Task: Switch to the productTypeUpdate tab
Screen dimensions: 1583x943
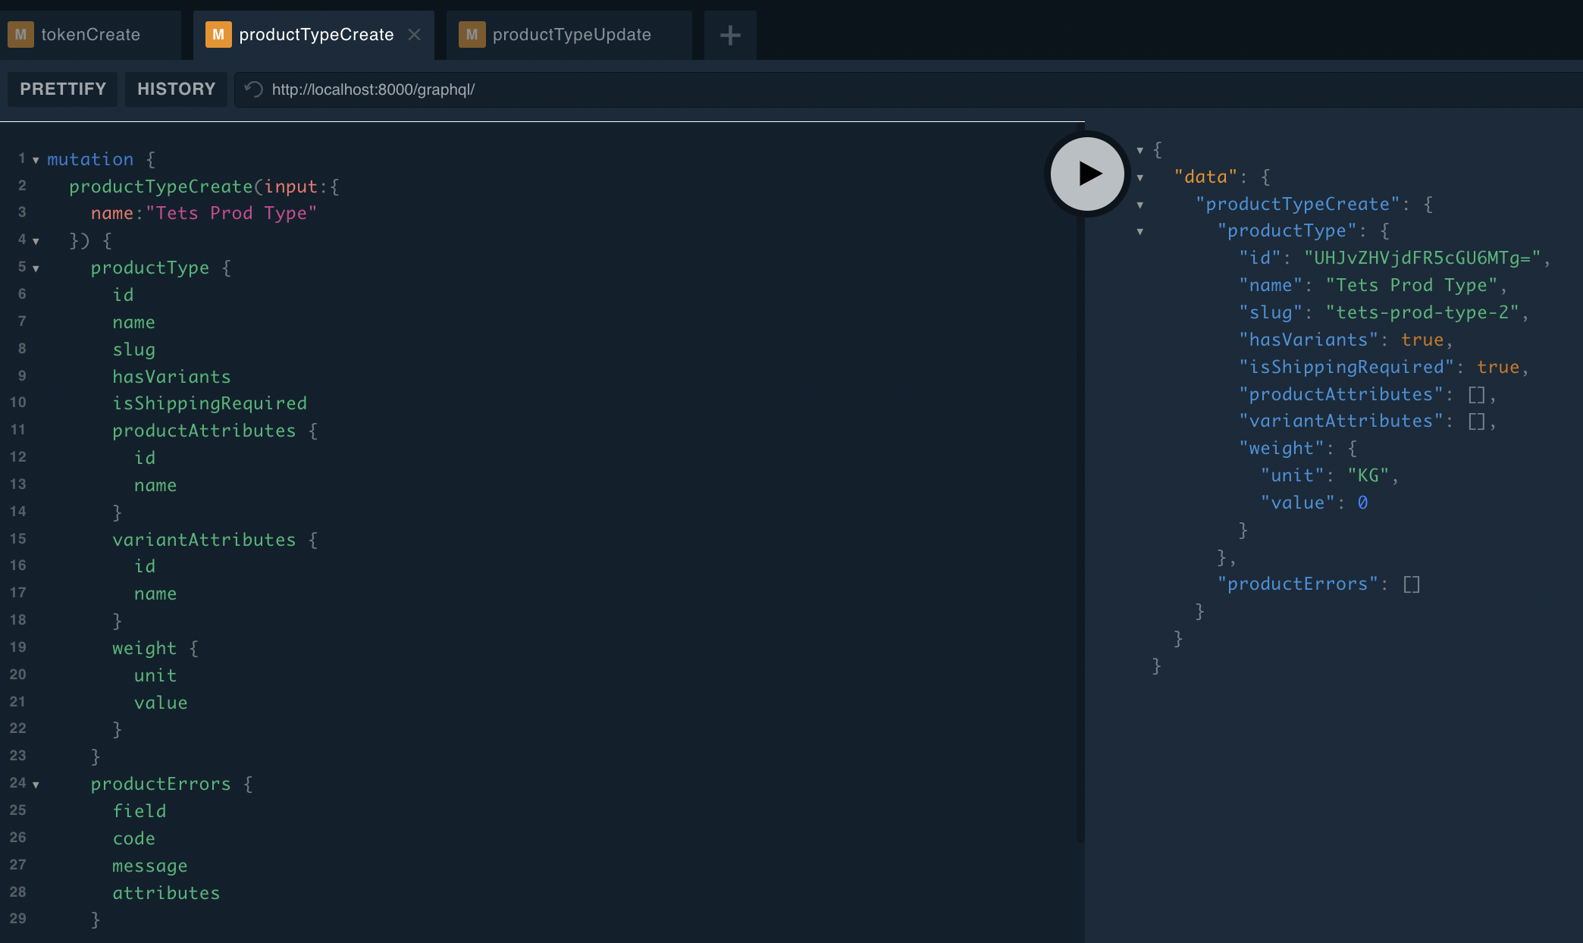Action: (x=572, y=34)
